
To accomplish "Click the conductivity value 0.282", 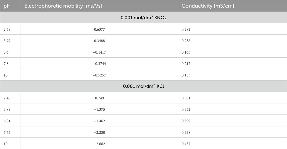I will click(186, 29).
